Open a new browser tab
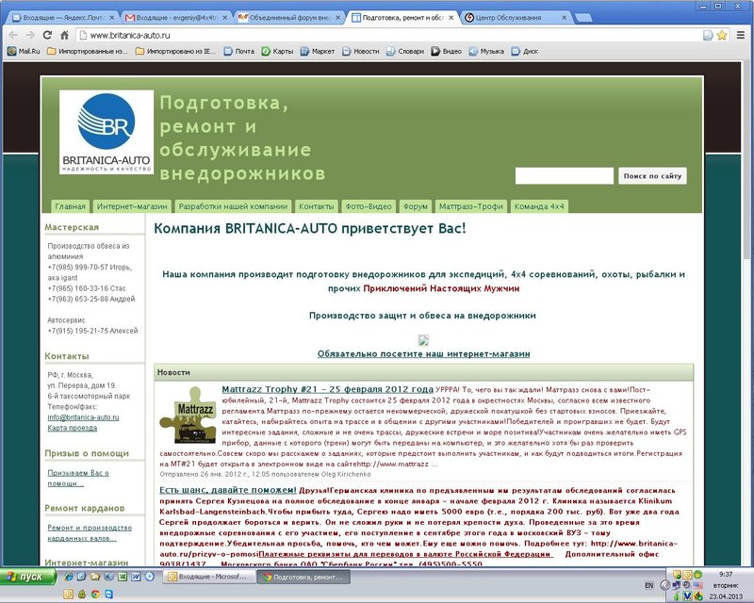754x603 pixels. point(583,18)
